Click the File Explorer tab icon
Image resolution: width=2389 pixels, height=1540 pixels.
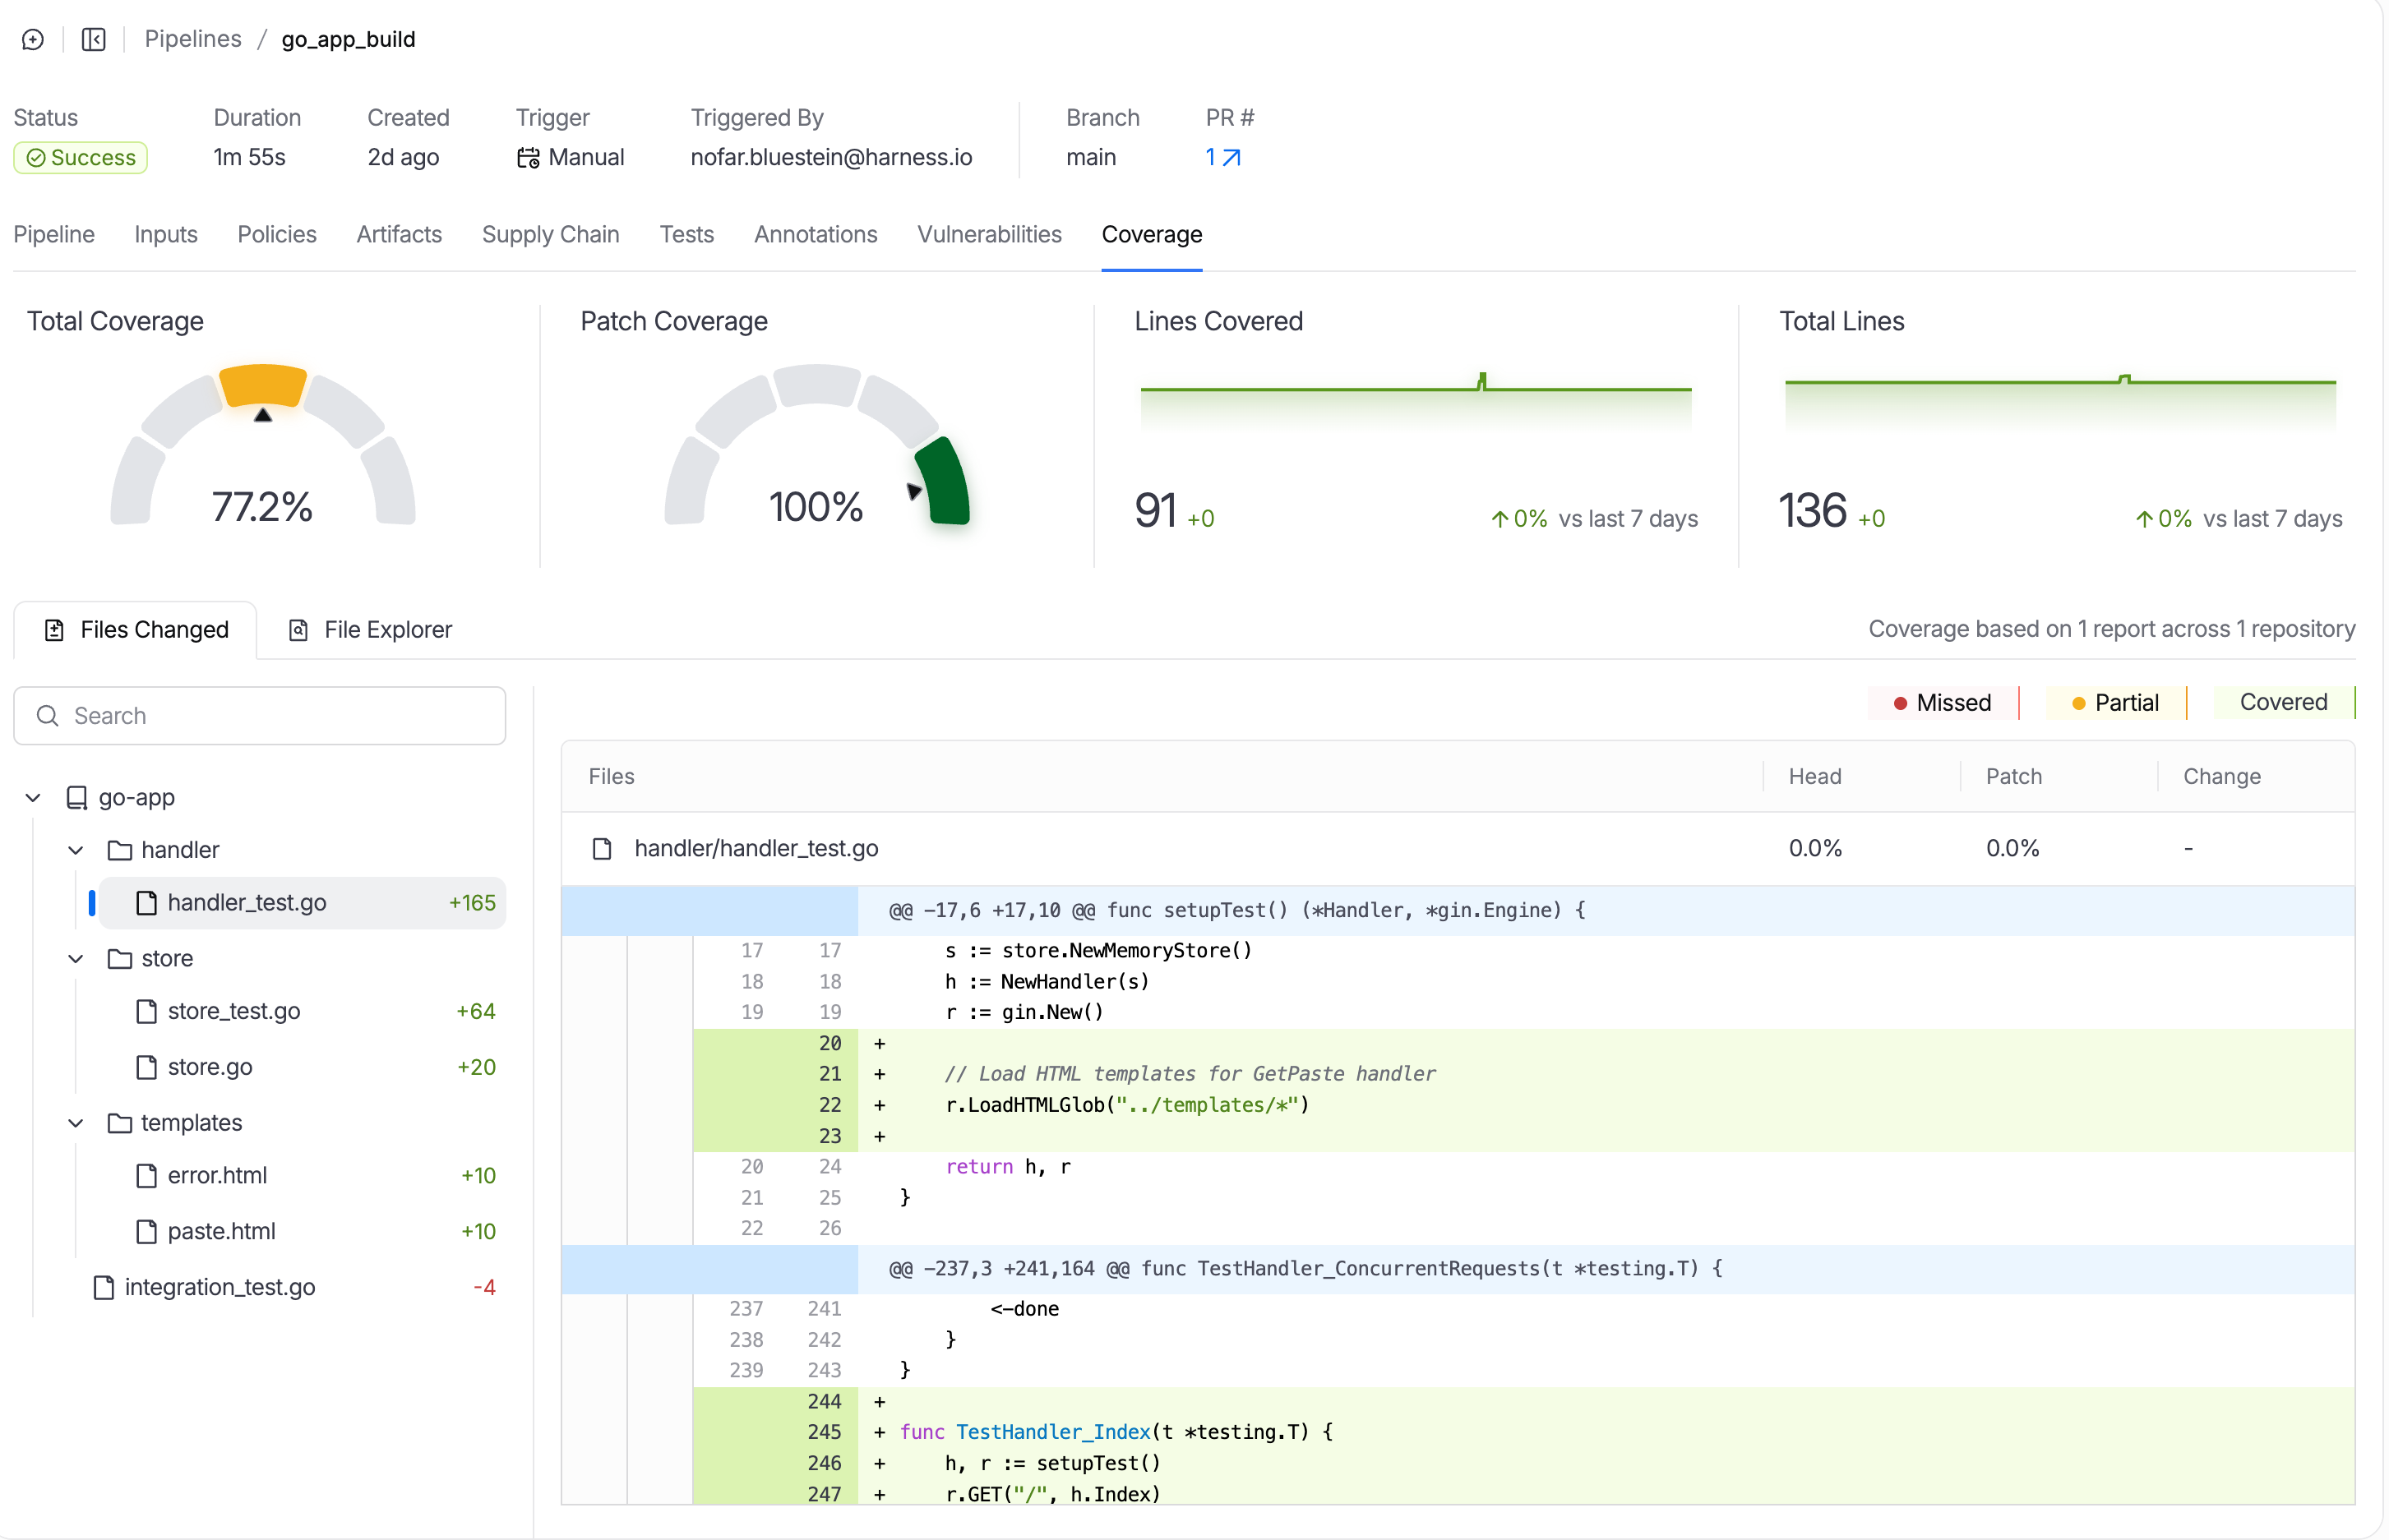(x=298, y=630)
